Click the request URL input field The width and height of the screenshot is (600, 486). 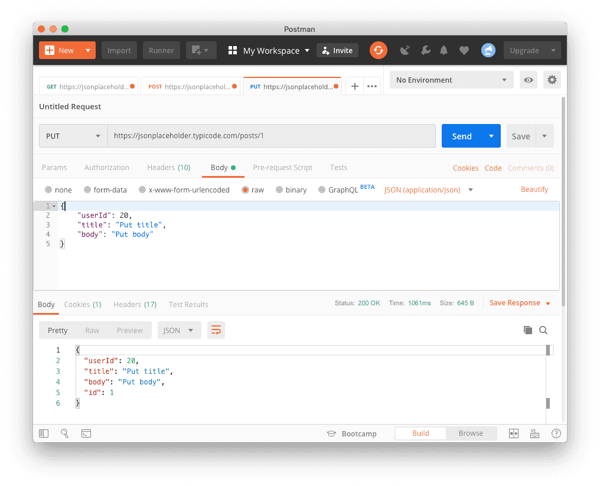[272, 136]
